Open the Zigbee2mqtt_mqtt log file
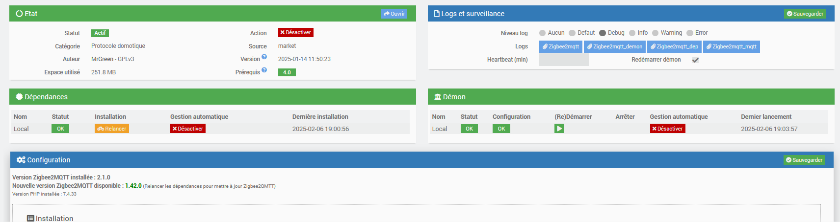840x222 pixels. coord(732,46)
